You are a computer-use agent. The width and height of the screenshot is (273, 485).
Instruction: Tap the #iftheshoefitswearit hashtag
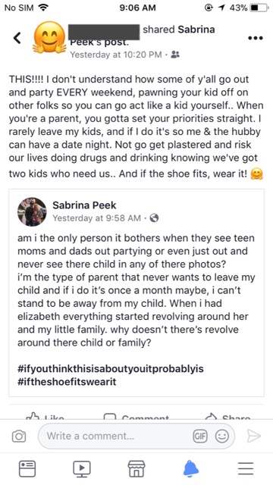[67, 381]
